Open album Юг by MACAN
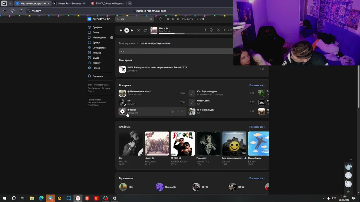 [x=131, y=144]
